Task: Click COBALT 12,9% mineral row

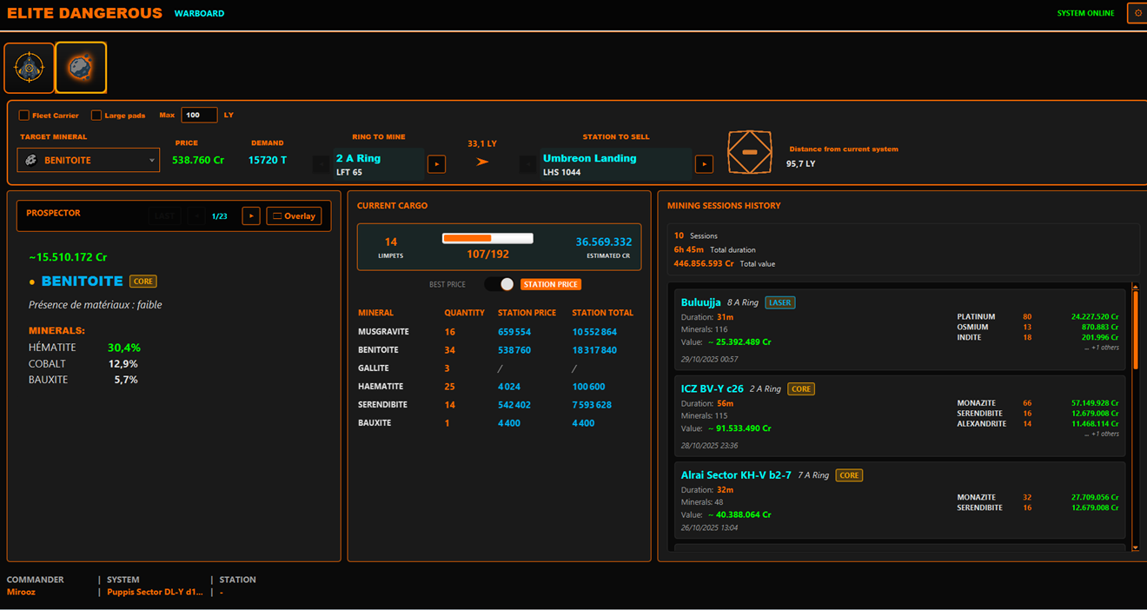Action: tap(83, 364)
